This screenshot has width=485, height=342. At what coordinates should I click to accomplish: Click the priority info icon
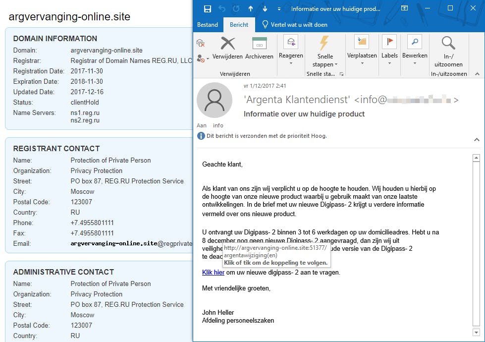pyautogui.click(x=201, y=136)
